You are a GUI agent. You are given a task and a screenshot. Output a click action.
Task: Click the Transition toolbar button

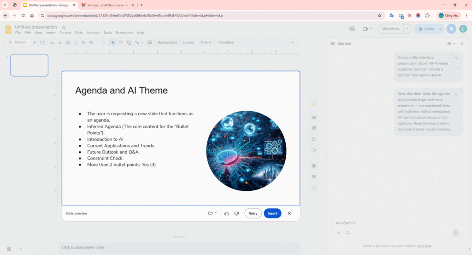click(x=226, y=42)
